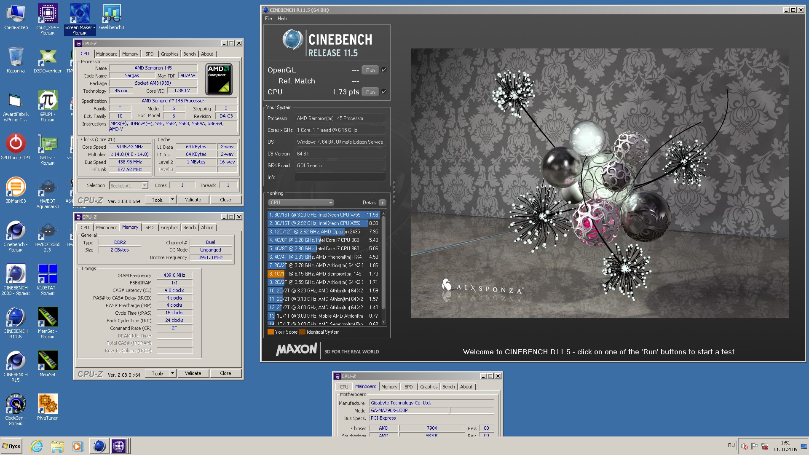The image size is (809, 455).
Task: Open the Socket #1 selection dropdown
Action: click(129, 185)
